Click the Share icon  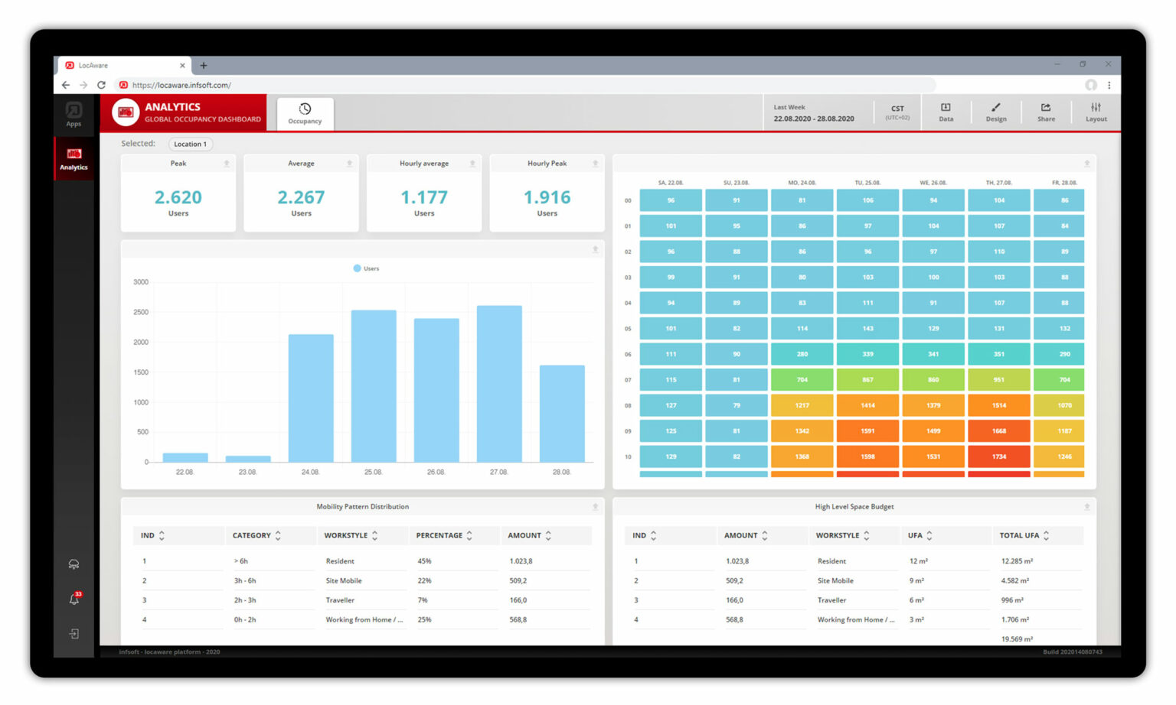click(1046, 112)
